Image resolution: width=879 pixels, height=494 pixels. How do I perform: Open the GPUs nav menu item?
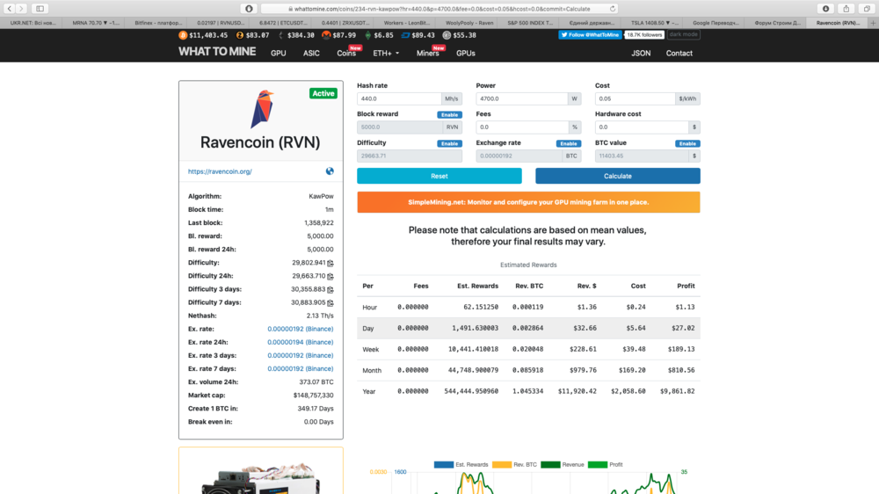click(x=465, y=54)
